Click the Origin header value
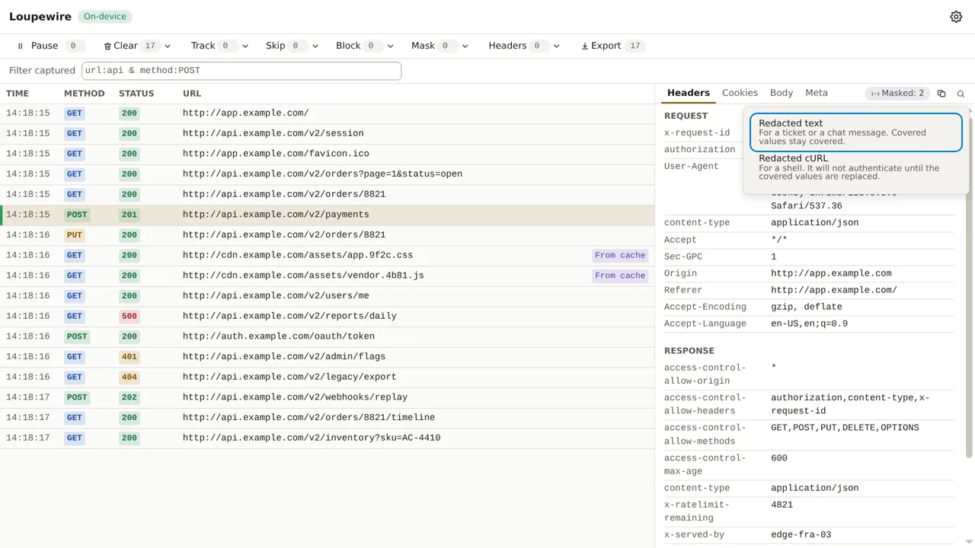The height and width of the screenshot is (548, 975). 831,273
